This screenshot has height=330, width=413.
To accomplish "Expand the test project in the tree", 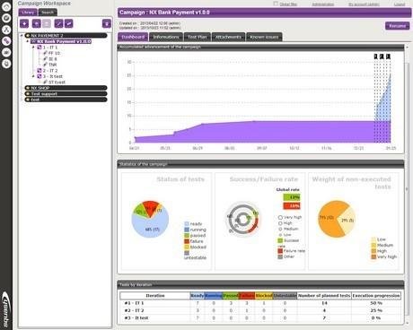I will 22,100.
